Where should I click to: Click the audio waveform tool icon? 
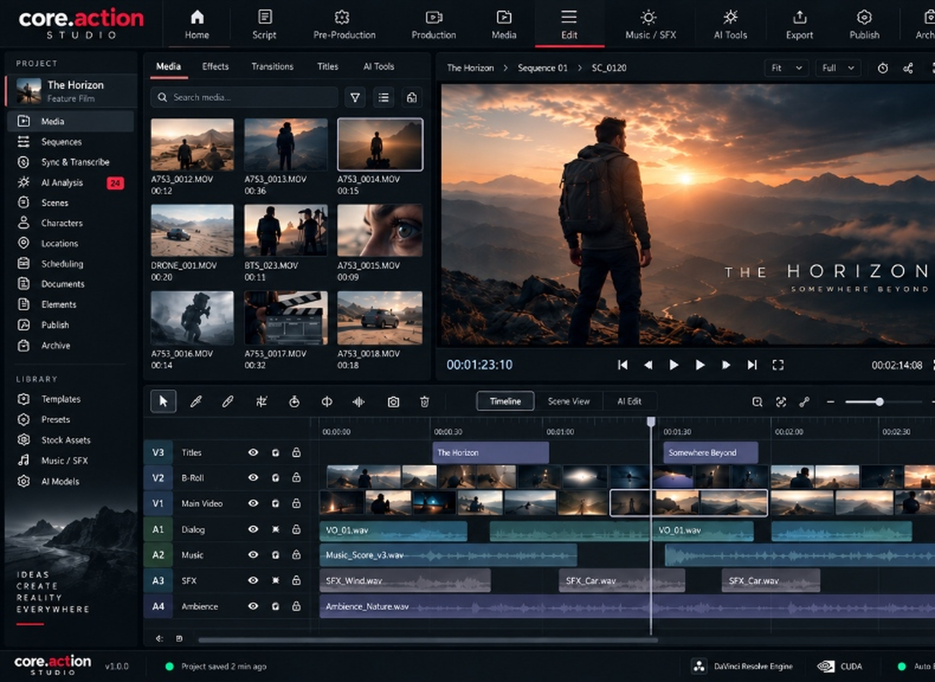[359, 402]
